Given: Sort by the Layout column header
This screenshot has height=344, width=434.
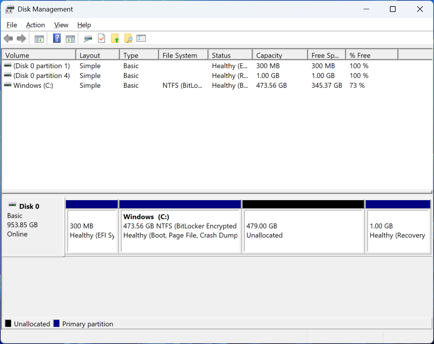Looking at the screenshot, I should point(98,55).
